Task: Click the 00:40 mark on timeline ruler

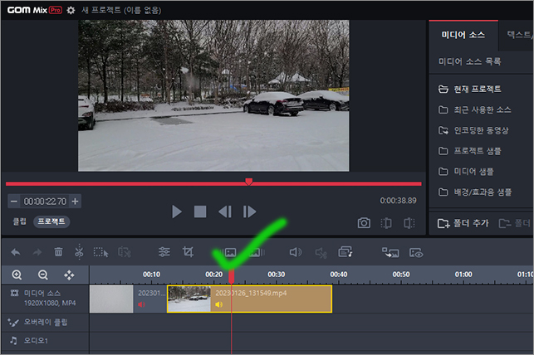Action: click(x=339, y=275)
